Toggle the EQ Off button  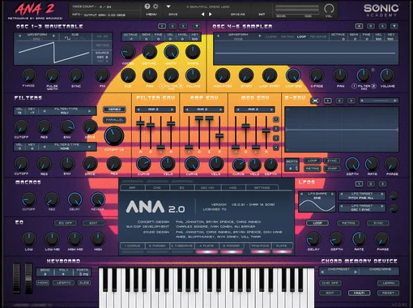click(66, 223)
